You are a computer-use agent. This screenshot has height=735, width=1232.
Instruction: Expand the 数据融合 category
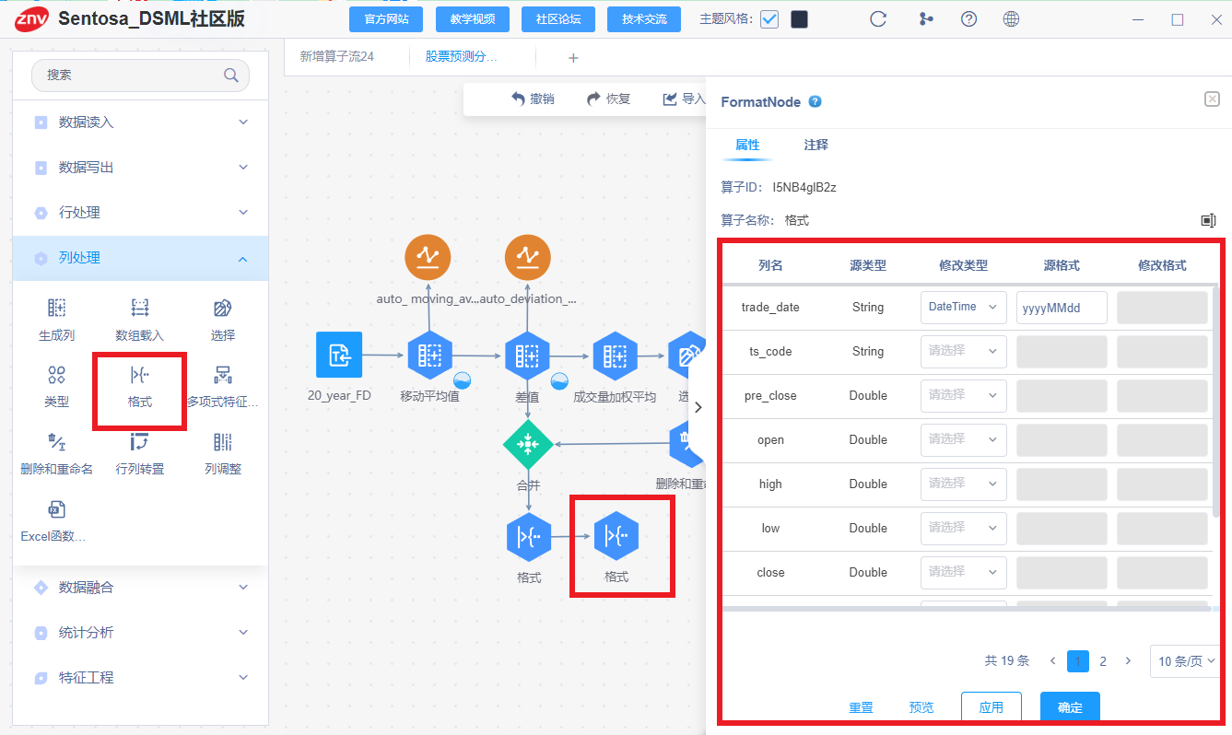(141, 587)
